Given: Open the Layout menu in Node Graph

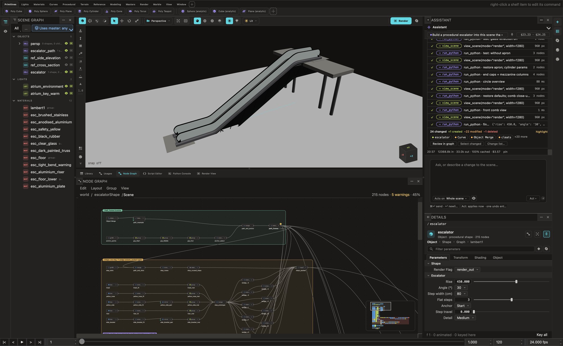Looking at the screenshot, I should coord(96,188).
